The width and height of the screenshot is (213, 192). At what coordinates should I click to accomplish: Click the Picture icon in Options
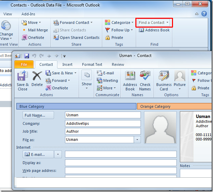pyautogui.click(x=179, y=80)
